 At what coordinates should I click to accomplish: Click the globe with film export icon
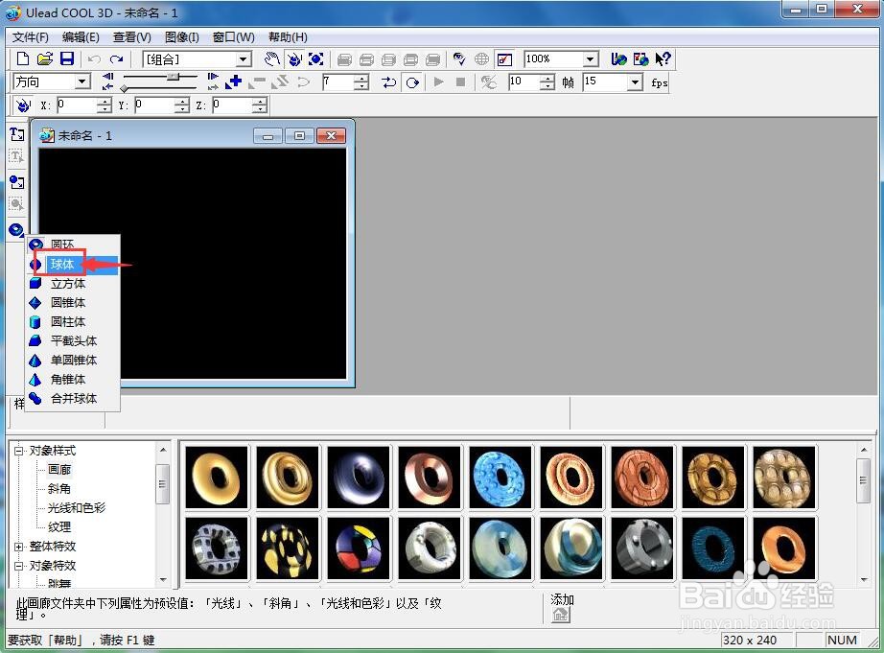point(641,58)
